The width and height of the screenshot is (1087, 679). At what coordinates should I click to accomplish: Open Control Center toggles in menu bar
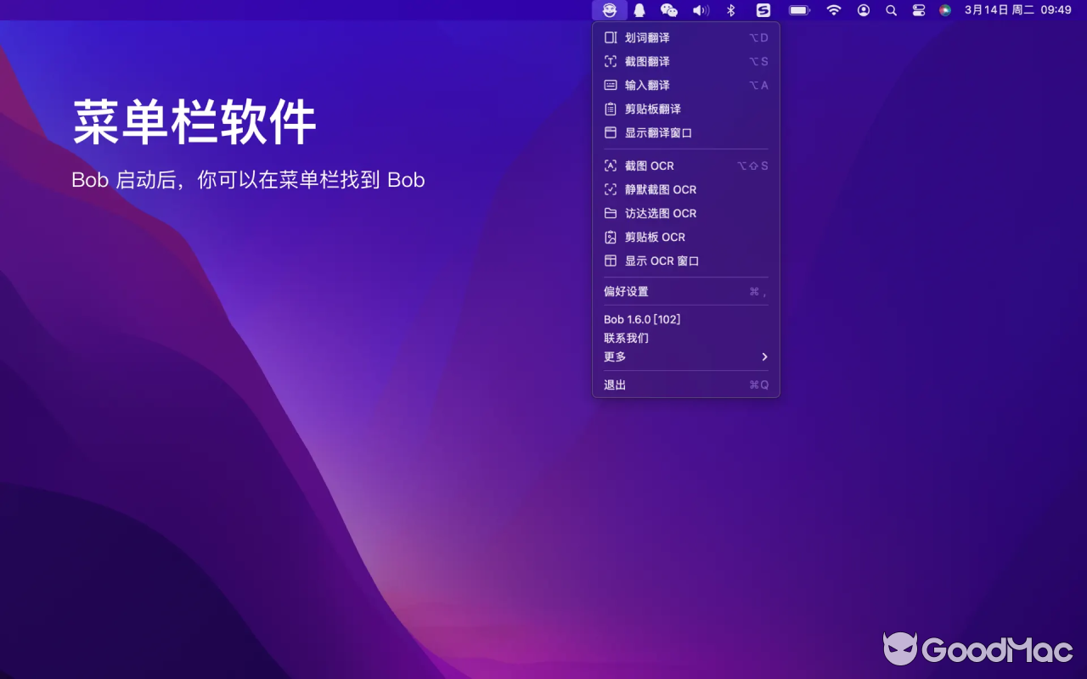918,11
